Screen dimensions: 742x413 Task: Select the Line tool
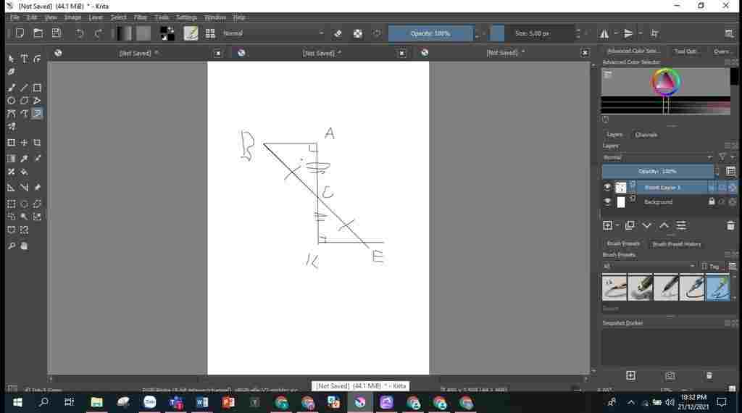(24, 88)
